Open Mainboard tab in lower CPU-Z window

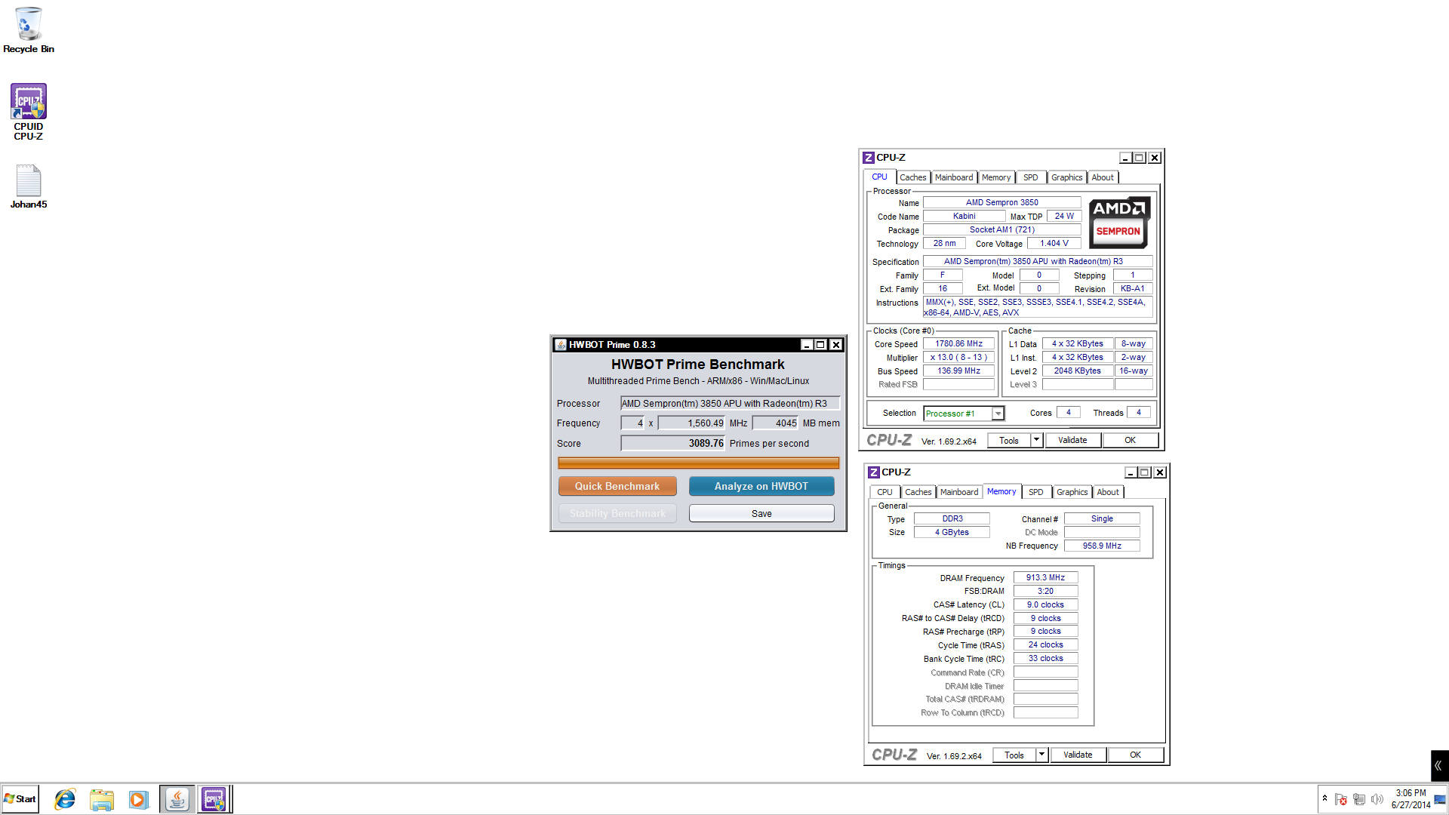959,492
